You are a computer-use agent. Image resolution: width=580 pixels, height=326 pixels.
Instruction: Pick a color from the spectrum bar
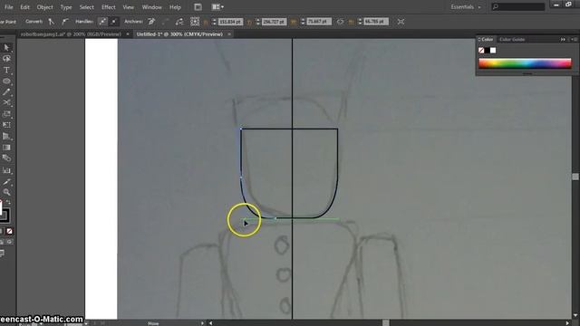tap(525, 63)
